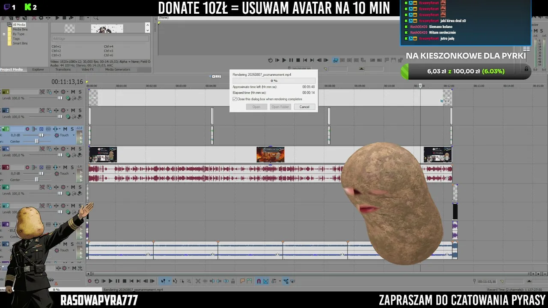Click the dog image media thumbnail
548x308 pixels.
107,28
